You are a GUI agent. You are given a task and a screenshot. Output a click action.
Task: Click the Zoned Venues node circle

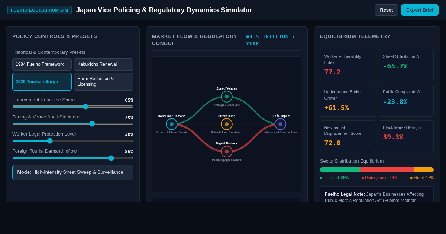click(227, 97)
